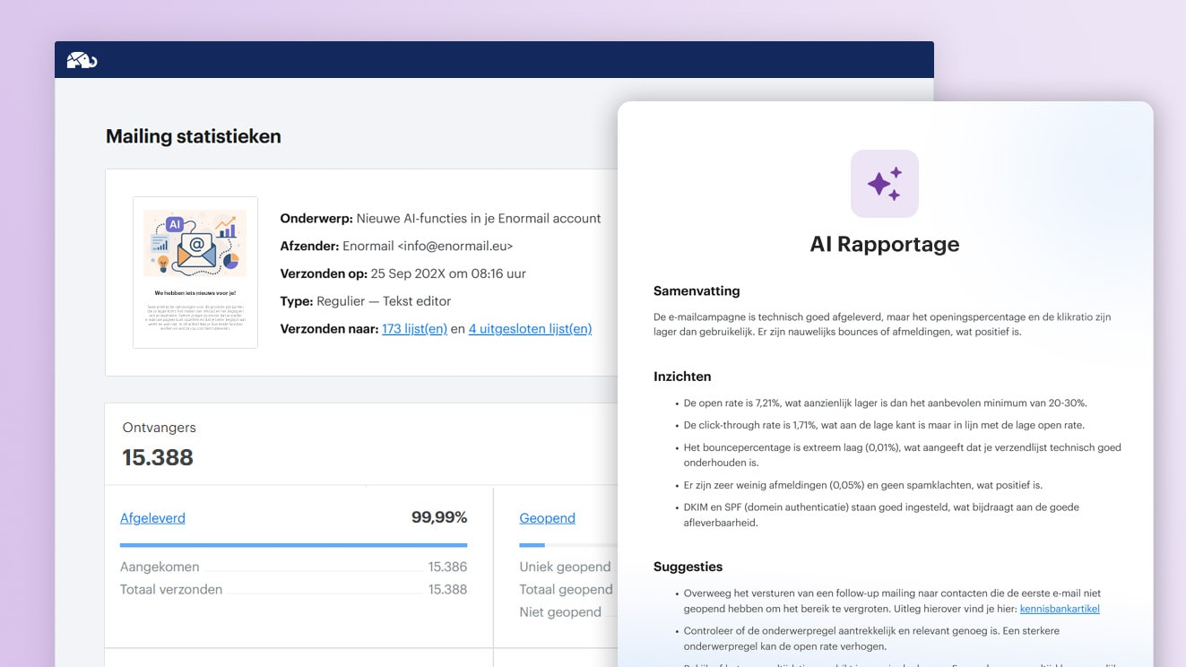Open the "4 uitgesloten lijst(en)" link
Viewport: 1186px width, 667px height.
click(530, 329)
